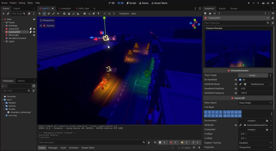Open script attached to Camera3D2 node

(31, 32)
